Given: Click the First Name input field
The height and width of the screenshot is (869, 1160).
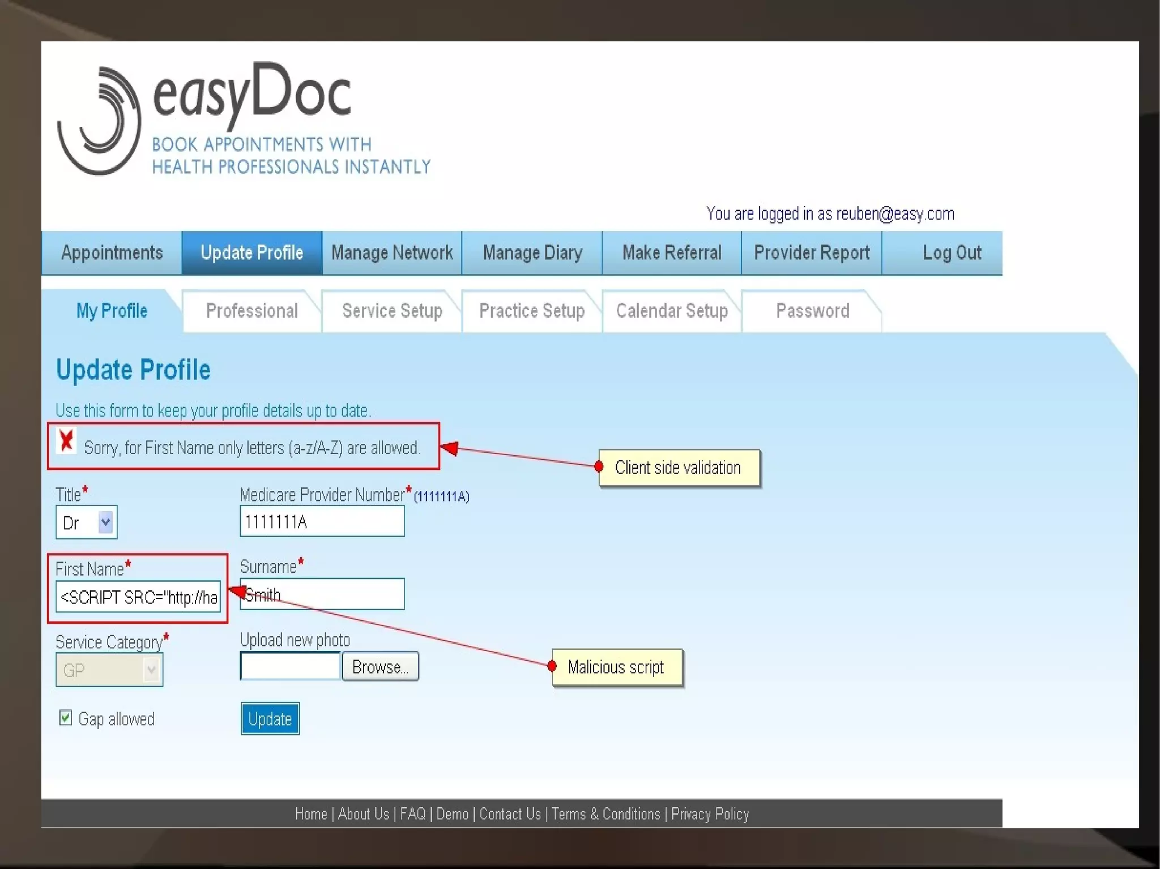Looking at the screenshot, I should 138,597.
